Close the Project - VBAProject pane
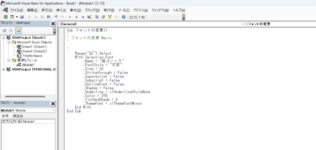316x150 pixels. click(x=53, y=24)
